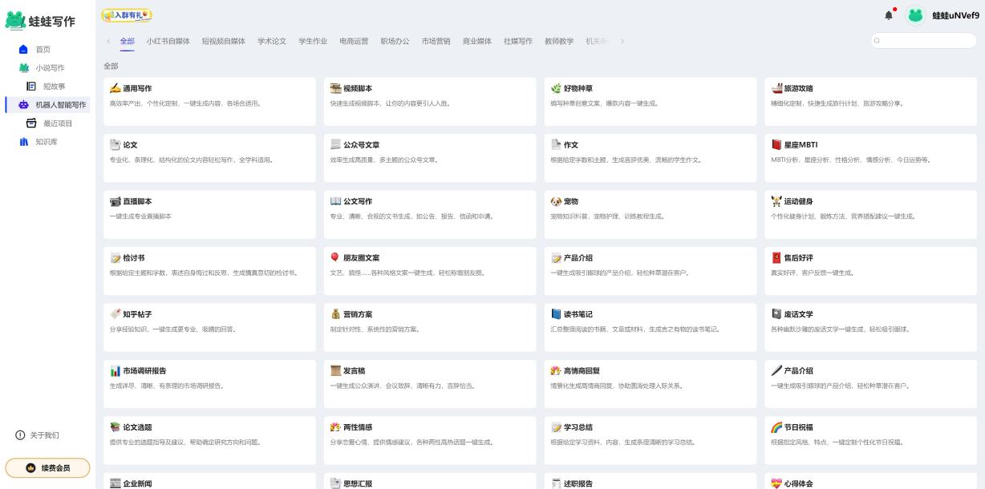Switch to the 教师教学 tab
The height and width of the screenshot is (489, 985).
tap(559, 41)
